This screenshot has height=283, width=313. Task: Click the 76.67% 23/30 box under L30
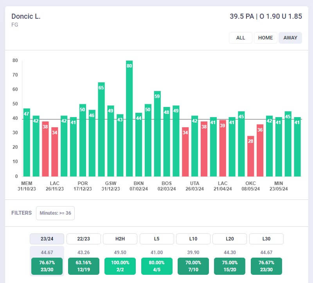pyautogui.click(x=266, y=266)
